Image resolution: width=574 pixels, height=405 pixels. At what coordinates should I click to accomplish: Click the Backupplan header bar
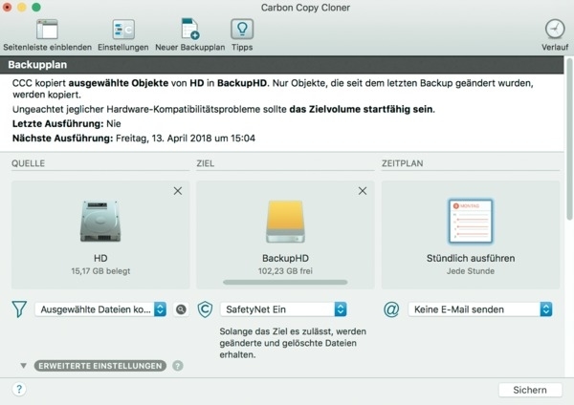[282, 65]
